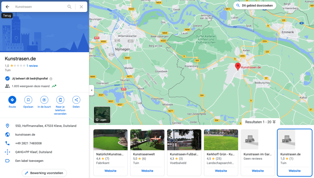This screenshot has height=178, width=314.
Task: Click the website globe icon
Action: 7,135
